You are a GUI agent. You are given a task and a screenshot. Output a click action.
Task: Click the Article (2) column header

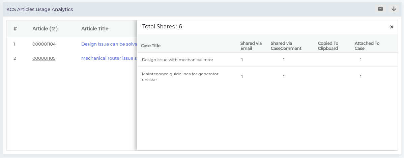tap(45, 29)
